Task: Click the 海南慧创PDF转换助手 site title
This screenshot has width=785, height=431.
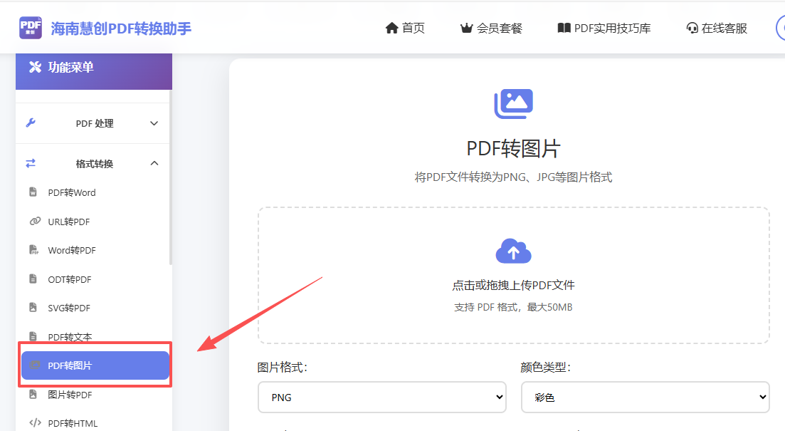Action: pos(121,28)
